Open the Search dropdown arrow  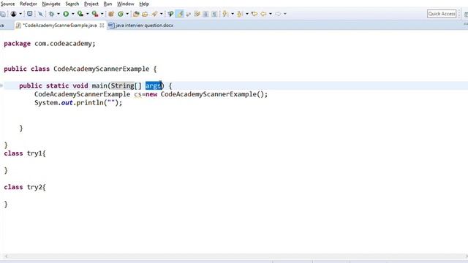[x=161, y=14]
